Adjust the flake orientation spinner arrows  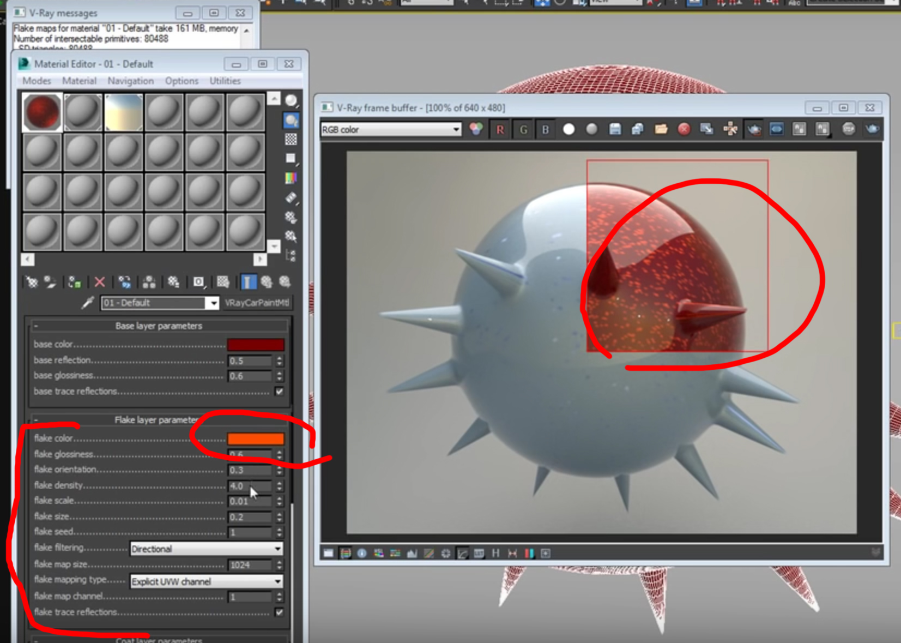(x=279, y=470)
